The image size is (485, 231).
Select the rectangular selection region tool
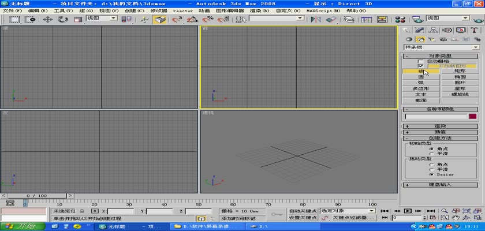[14, 20]
